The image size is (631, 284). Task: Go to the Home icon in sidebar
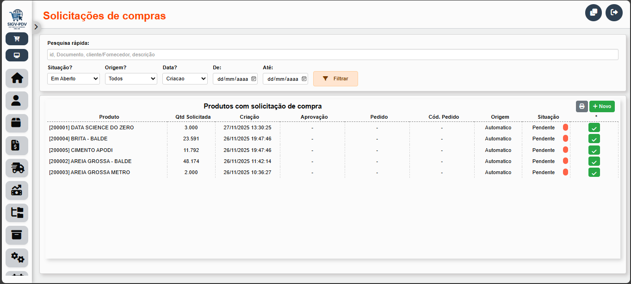(x=17, y=78)
